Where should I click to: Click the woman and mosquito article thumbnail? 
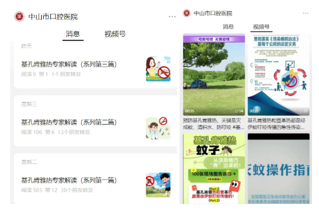coord(158,69)
